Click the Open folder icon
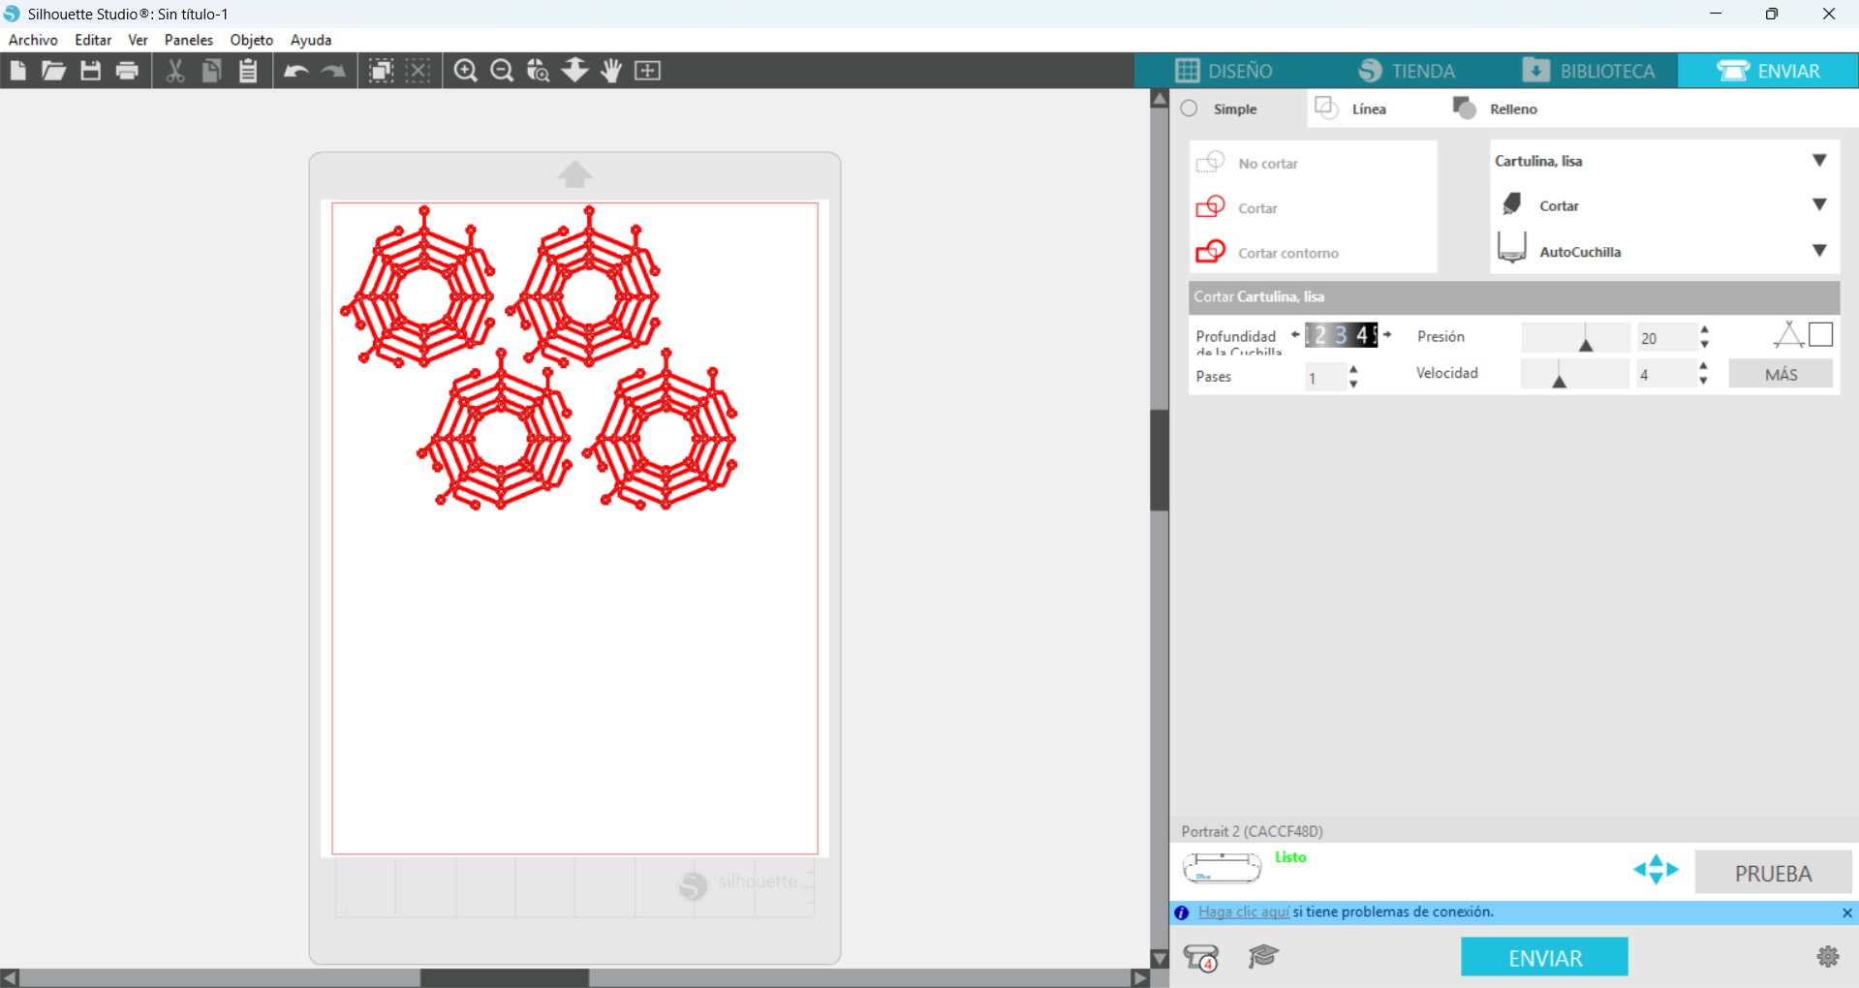Screen dimensions: 1859x988 [x=53, y=71]
